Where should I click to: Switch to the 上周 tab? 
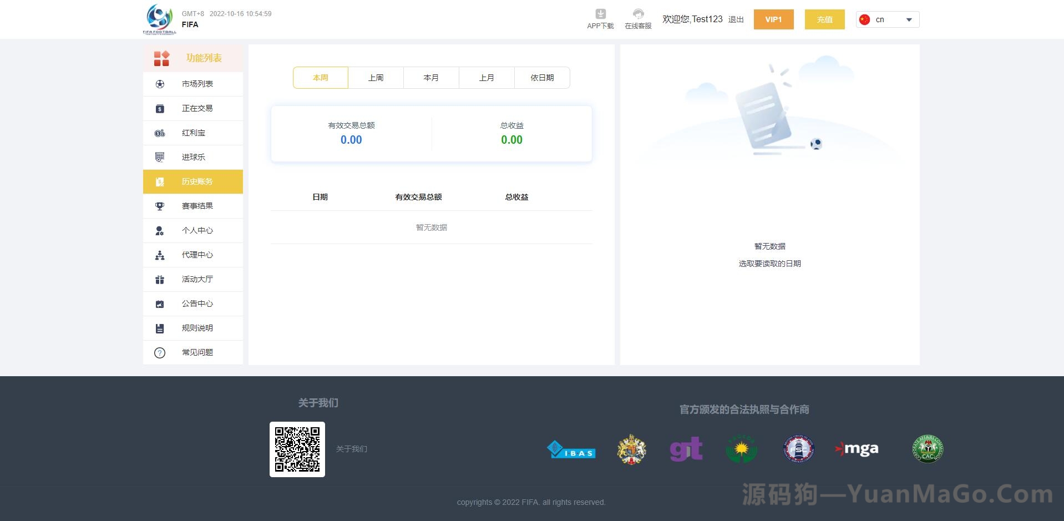376,78
